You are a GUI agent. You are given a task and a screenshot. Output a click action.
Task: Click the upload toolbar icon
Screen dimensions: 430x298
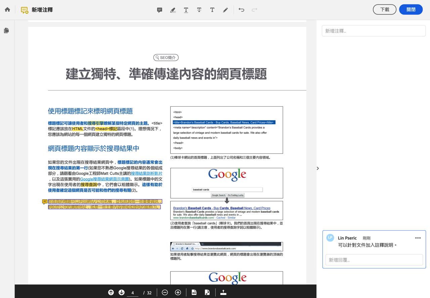point(223,293)
